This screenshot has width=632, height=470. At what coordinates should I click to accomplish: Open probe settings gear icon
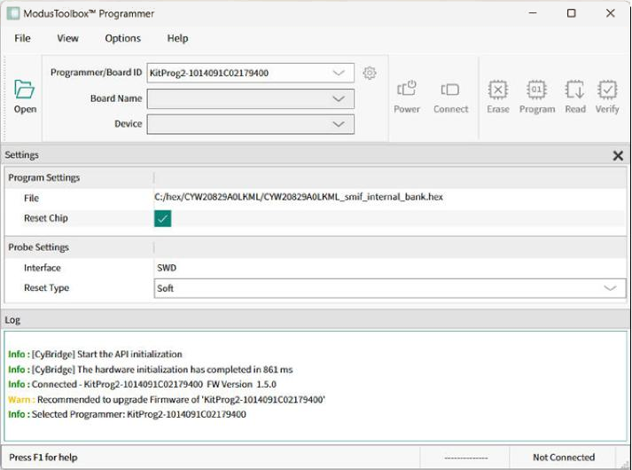click(370, 73)
